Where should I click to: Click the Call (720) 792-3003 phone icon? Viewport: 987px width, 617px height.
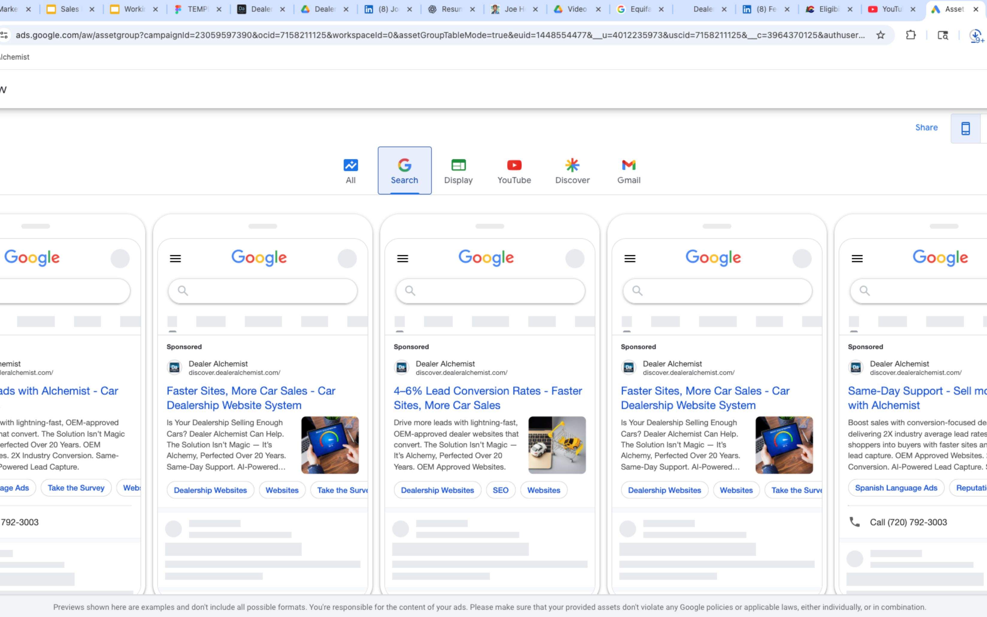tap(854, 522)
